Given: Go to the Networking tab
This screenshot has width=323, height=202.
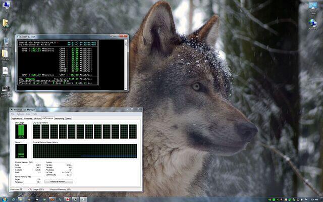Looking at the screenshot, I should click(60, 118).
